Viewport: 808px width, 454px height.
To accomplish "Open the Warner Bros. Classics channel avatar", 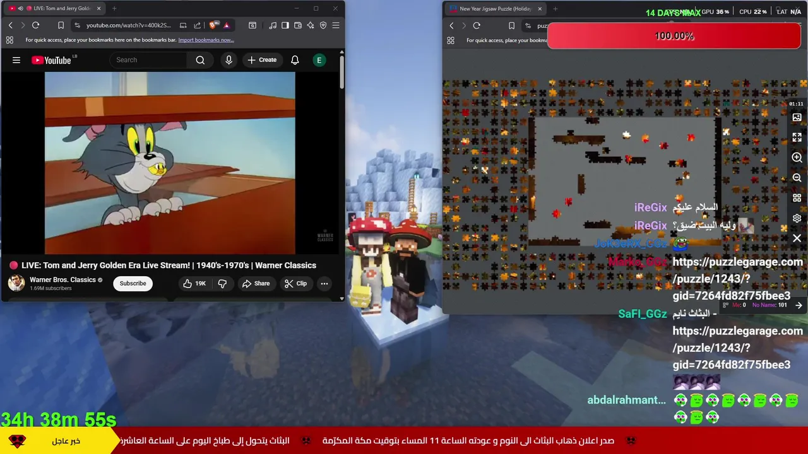I will click(16, 283).
